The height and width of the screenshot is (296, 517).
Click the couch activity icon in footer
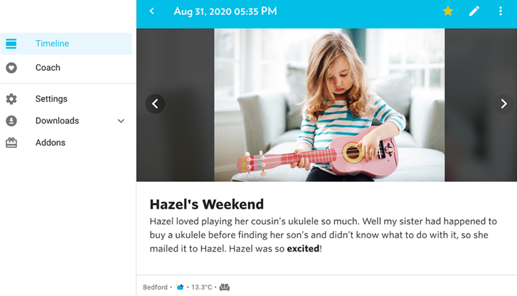pos(224,287)
